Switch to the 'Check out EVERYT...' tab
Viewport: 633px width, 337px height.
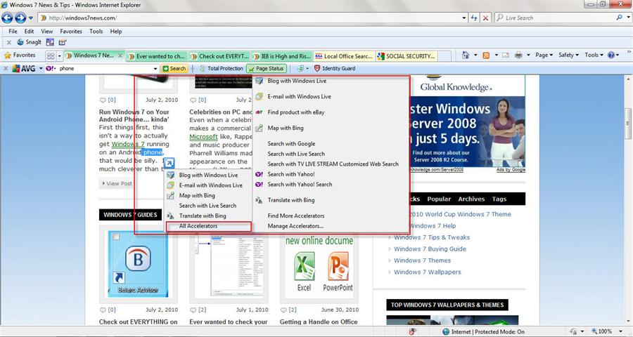point(220,56)
